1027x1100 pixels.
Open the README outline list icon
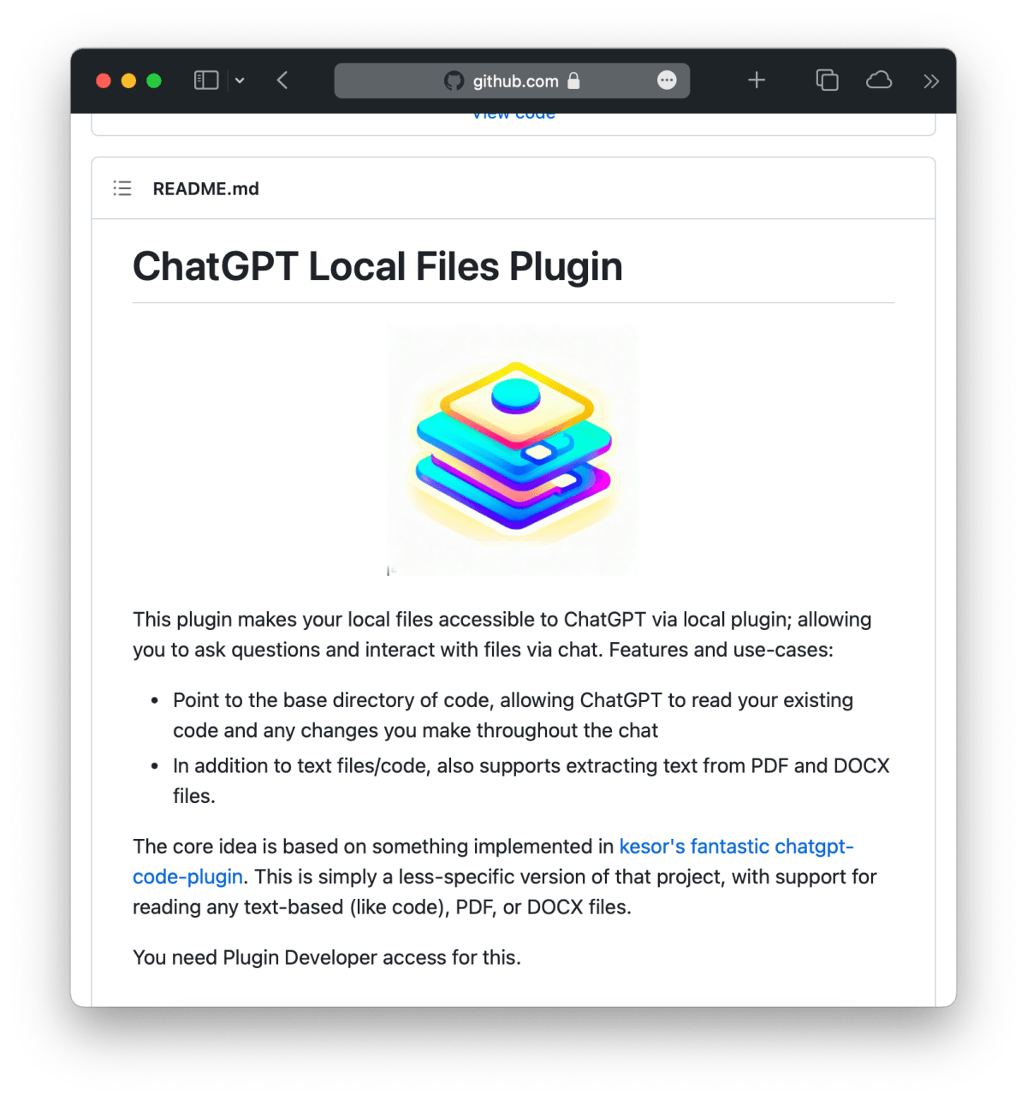pyautogui.click(x=122, y=188)
